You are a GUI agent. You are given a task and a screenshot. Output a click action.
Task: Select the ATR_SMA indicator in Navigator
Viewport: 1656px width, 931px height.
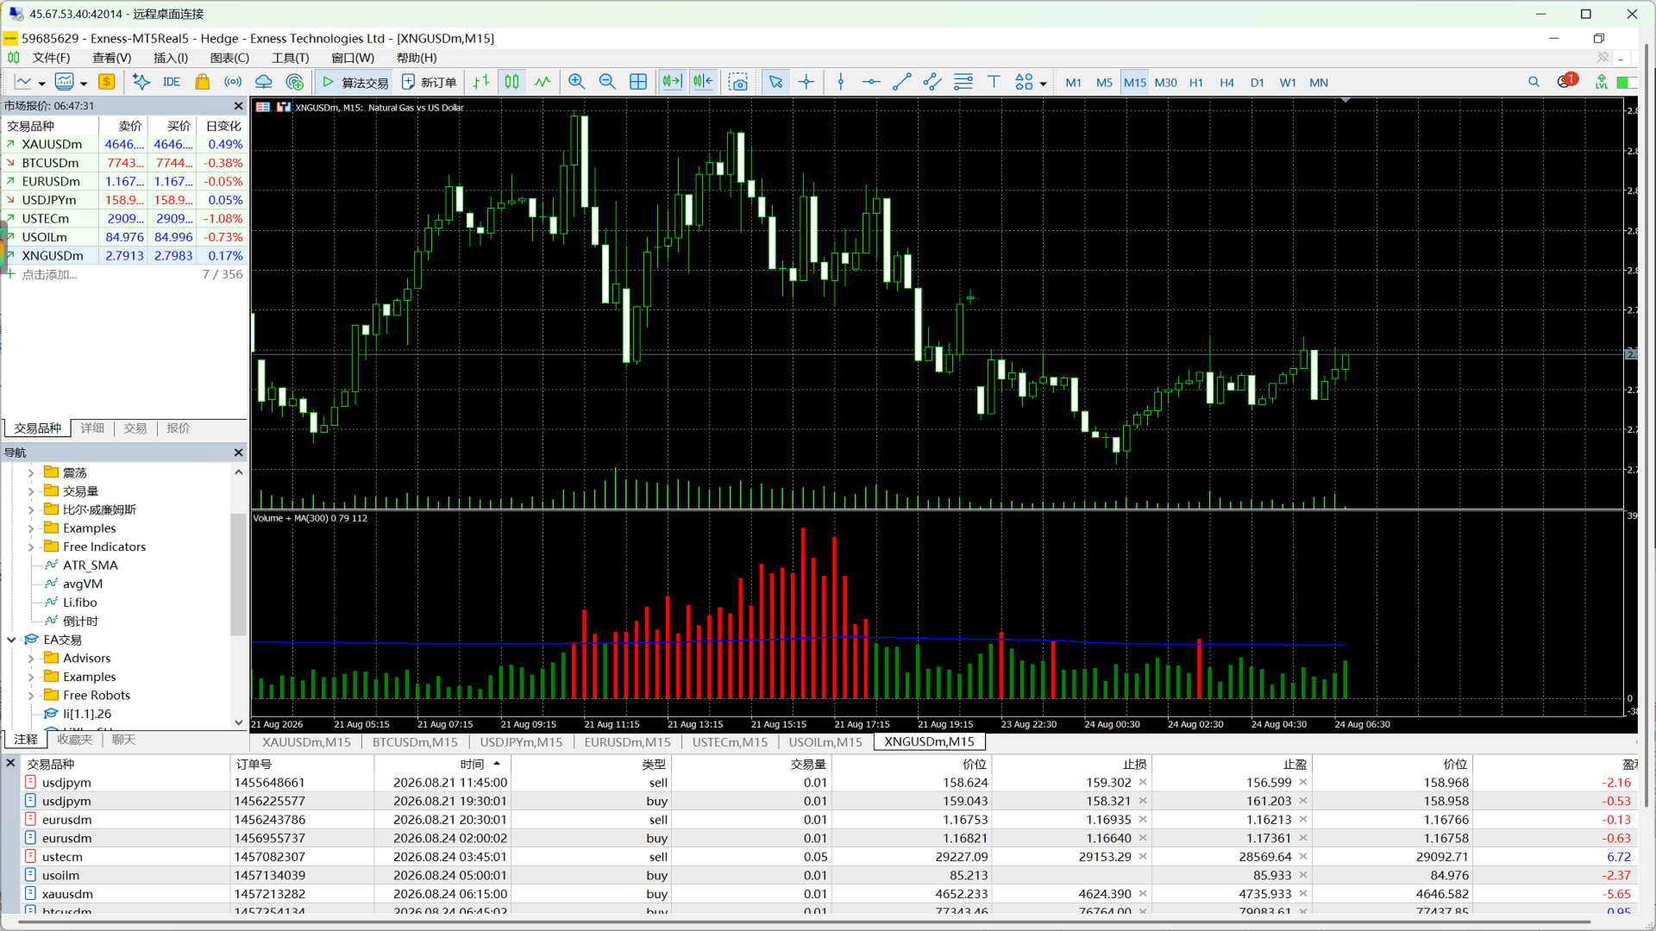coord(90,565)
